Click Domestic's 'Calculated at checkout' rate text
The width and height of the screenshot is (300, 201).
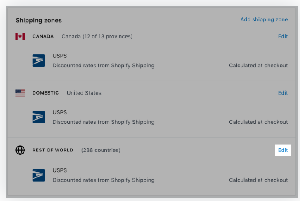pos(258,122)
